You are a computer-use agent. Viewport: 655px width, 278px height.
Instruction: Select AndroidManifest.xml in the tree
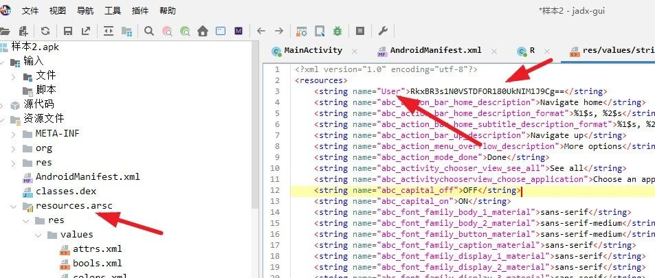click(88, 176)
